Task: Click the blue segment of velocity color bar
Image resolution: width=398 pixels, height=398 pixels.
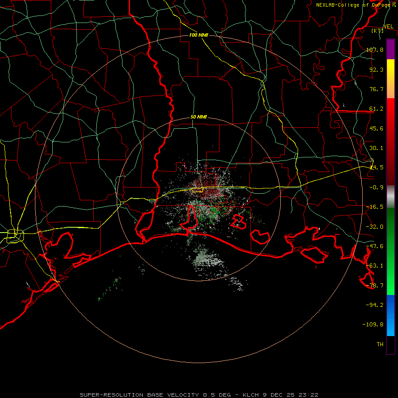Action: pos(390,315)
